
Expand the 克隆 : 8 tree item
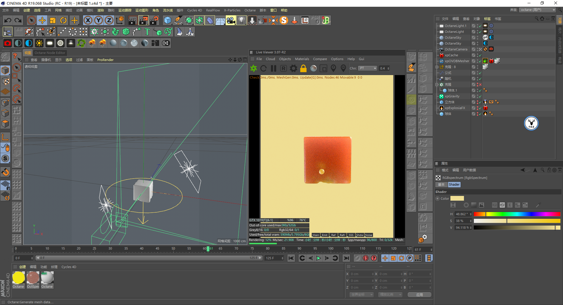[x=437, y=67]
